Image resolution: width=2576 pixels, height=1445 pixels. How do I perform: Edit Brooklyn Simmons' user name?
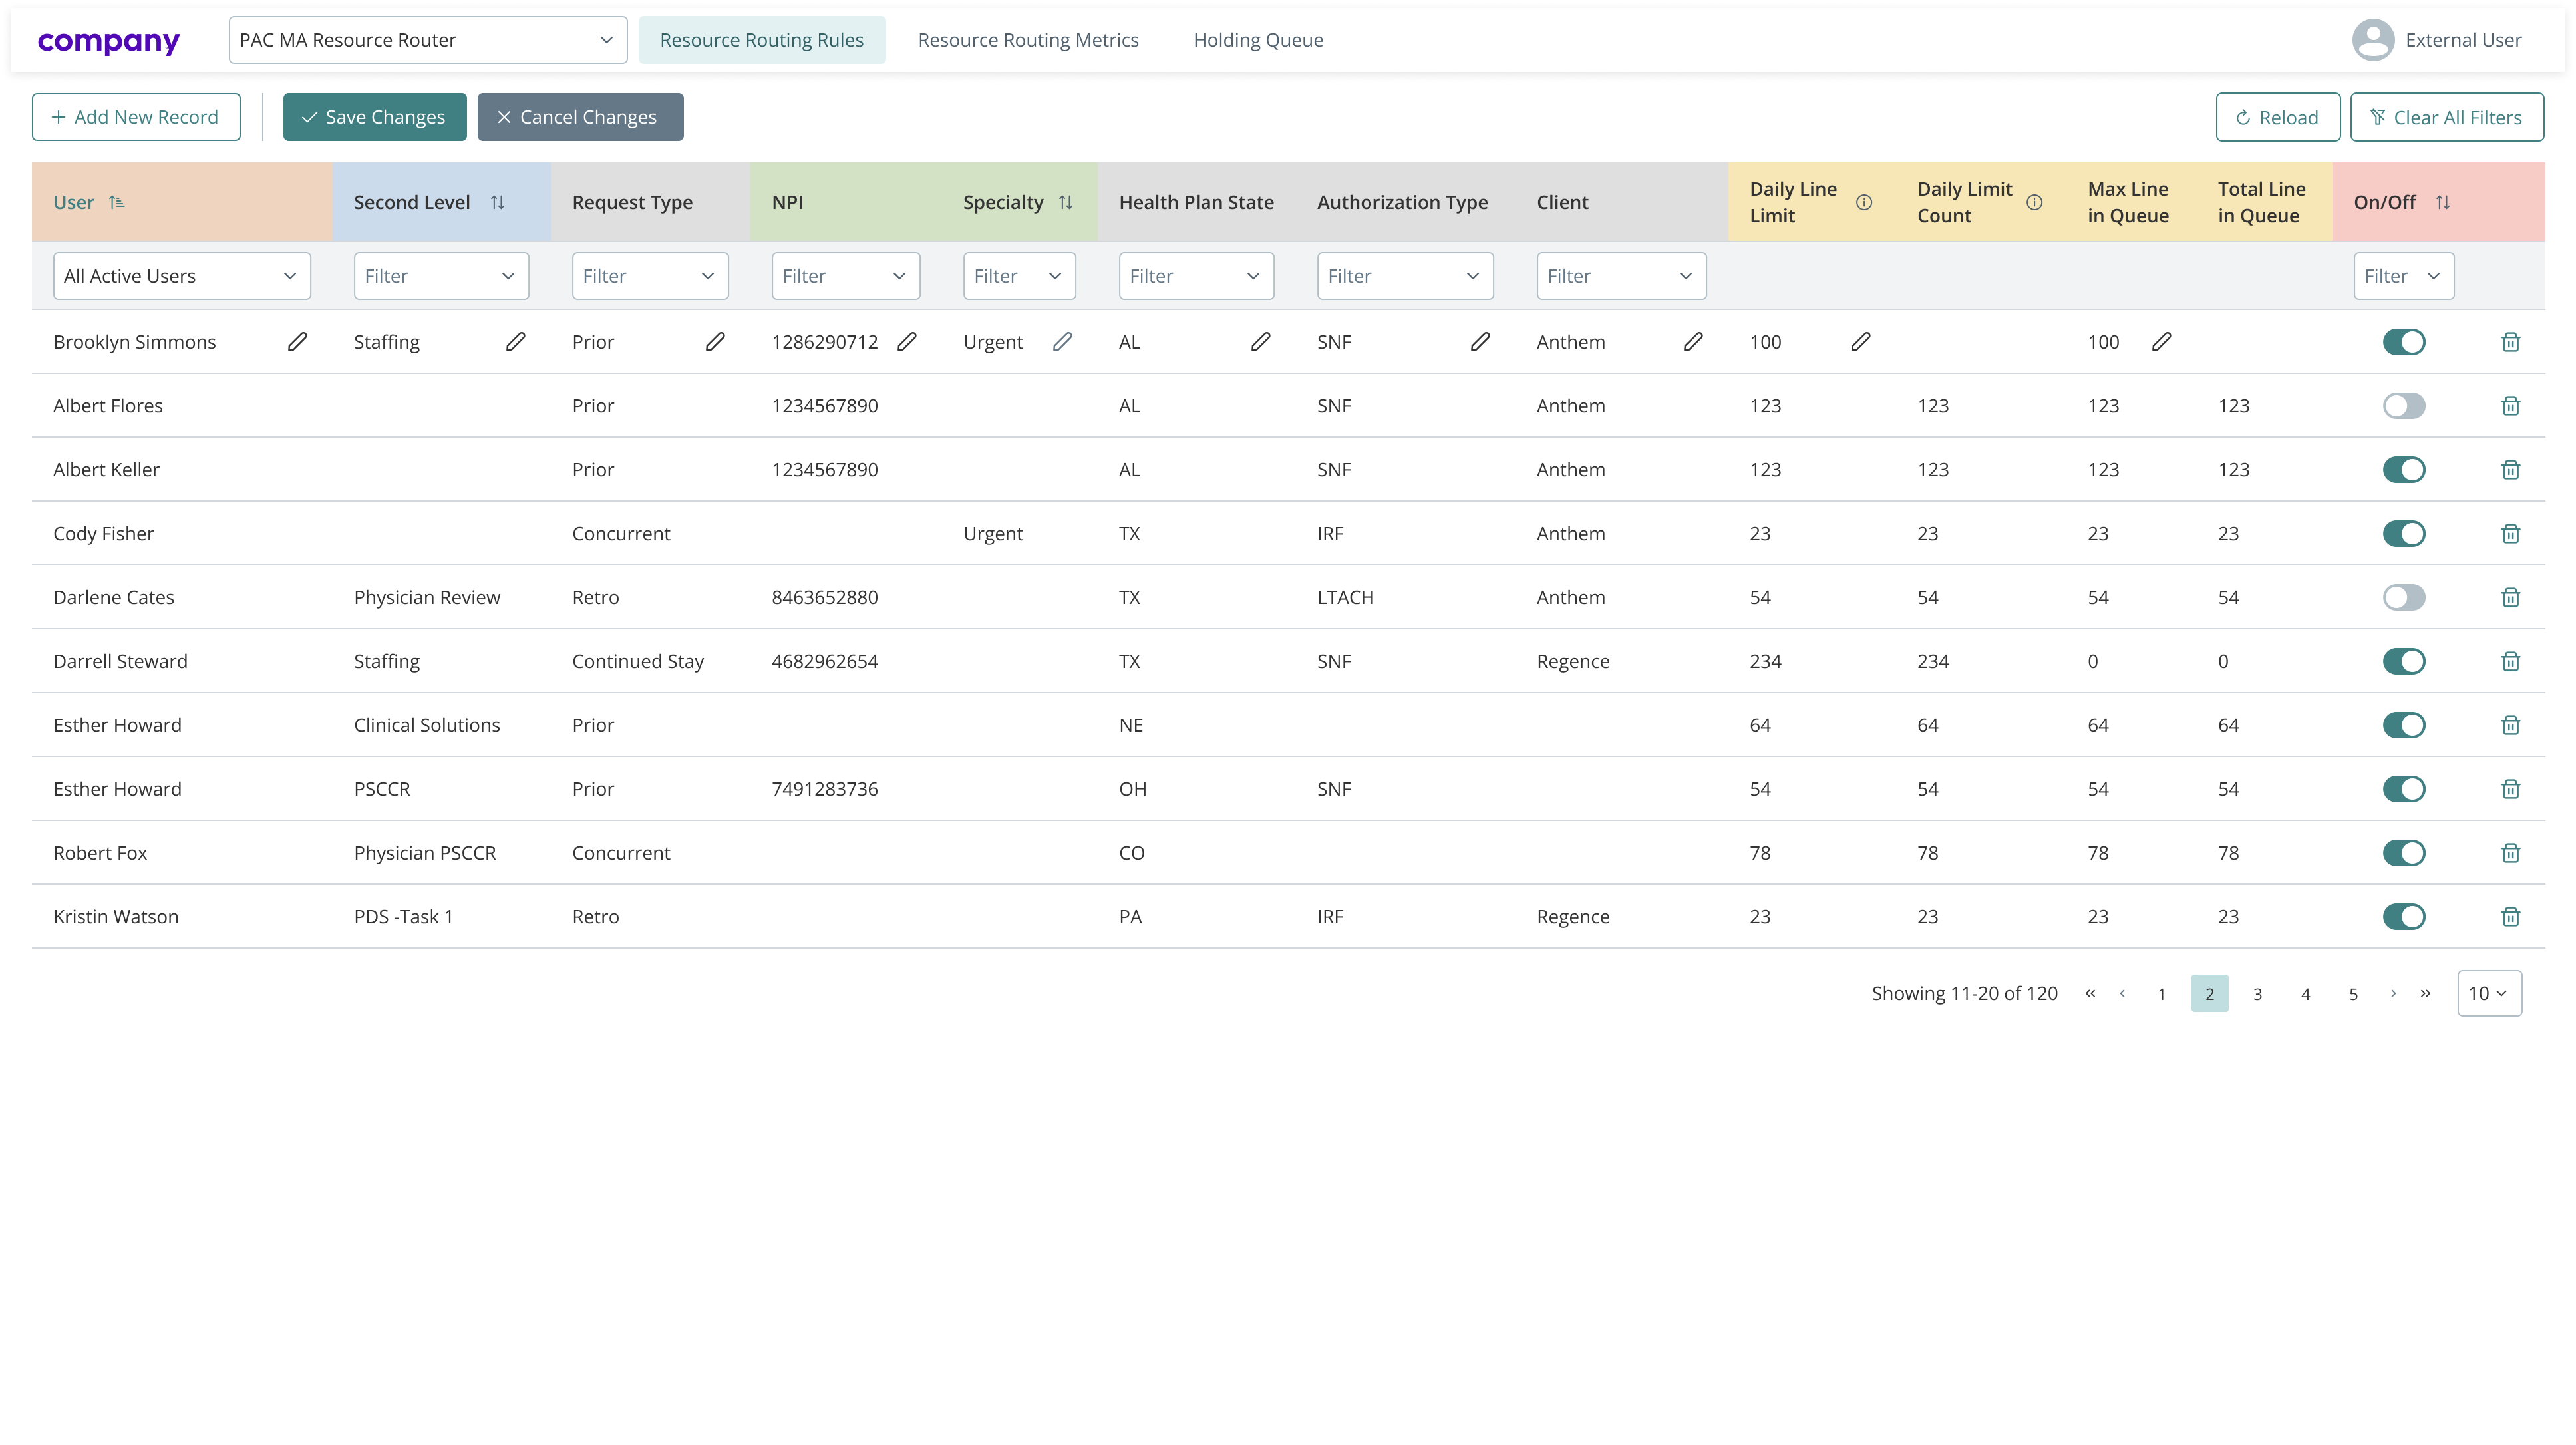click(297, 341)
